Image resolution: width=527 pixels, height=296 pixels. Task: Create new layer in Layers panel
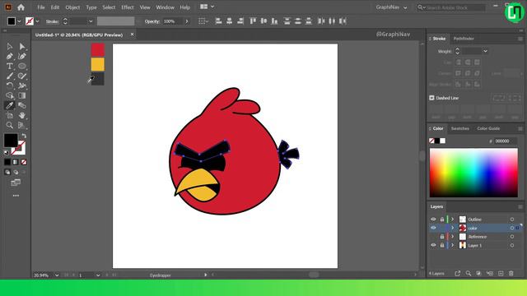tap(501, 274)
